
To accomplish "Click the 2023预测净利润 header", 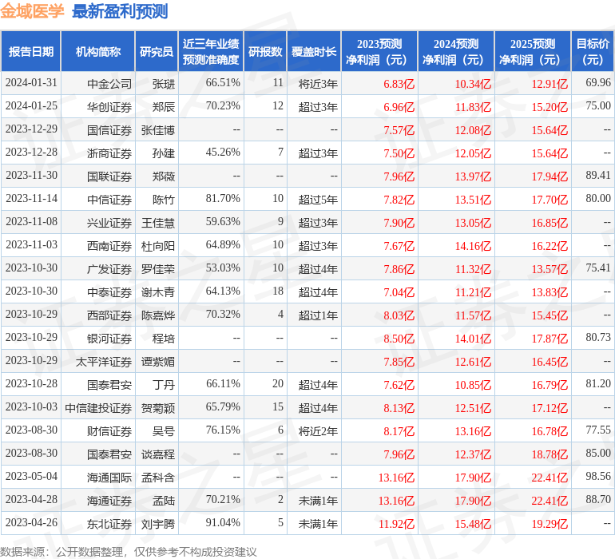I will pos(379,51).
